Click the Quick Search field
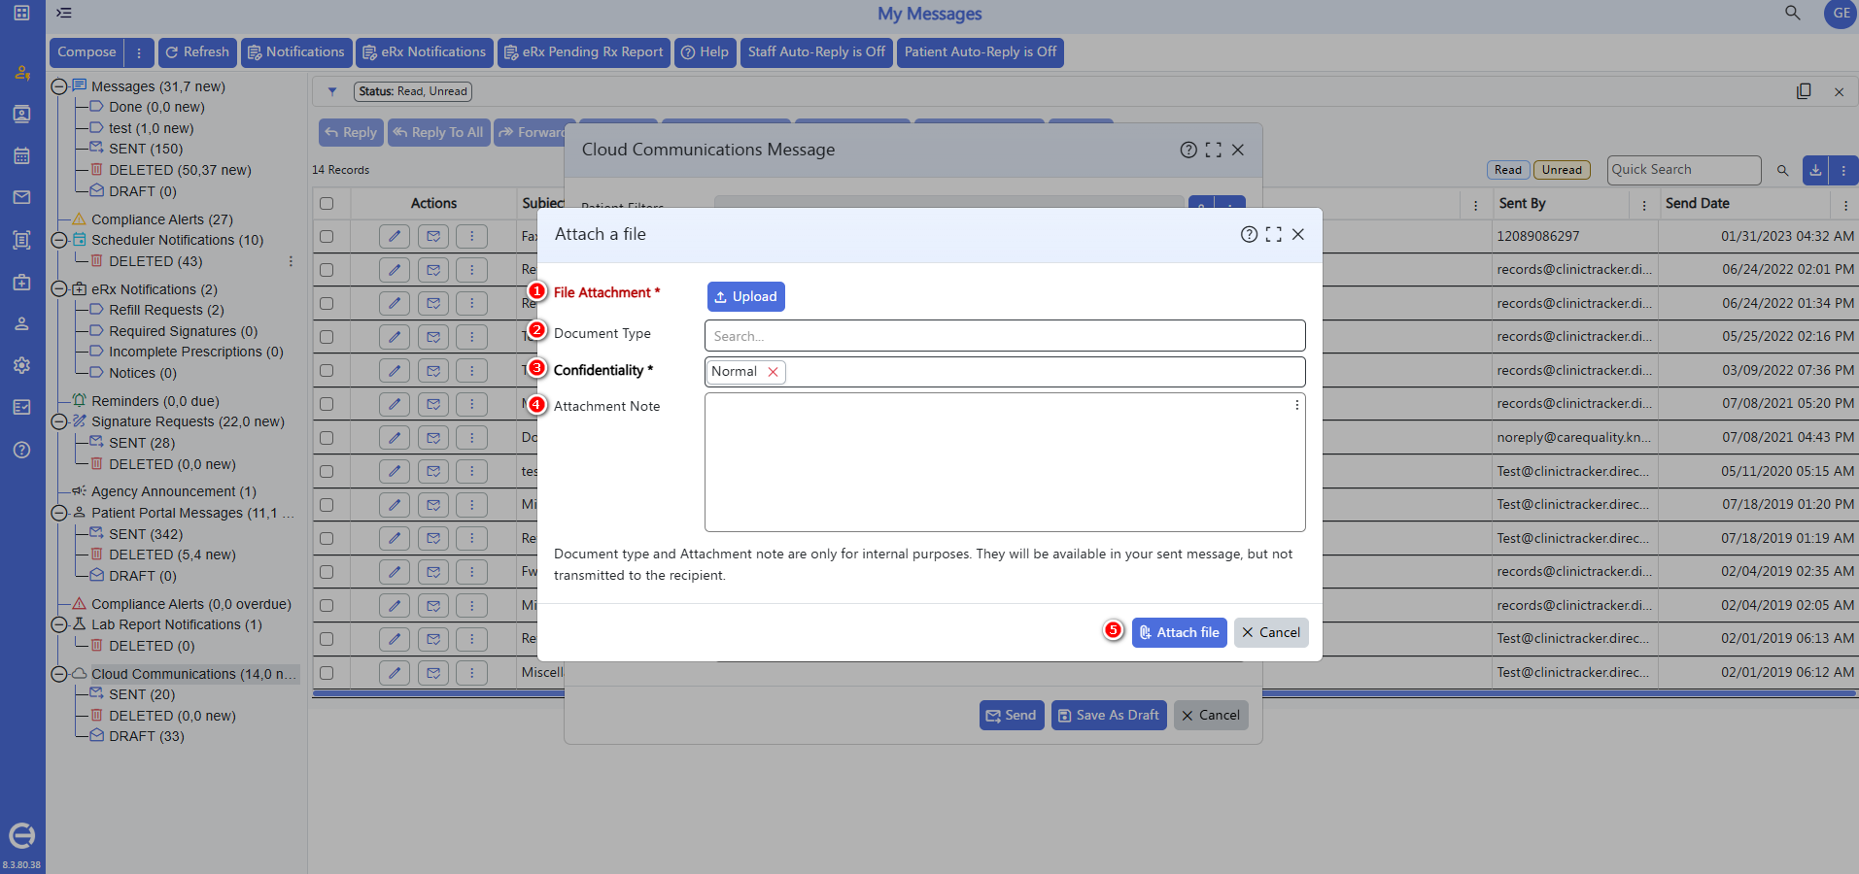Viewport: 1859px width, 874px height. pyautogui.click(x=1684, y=170)
